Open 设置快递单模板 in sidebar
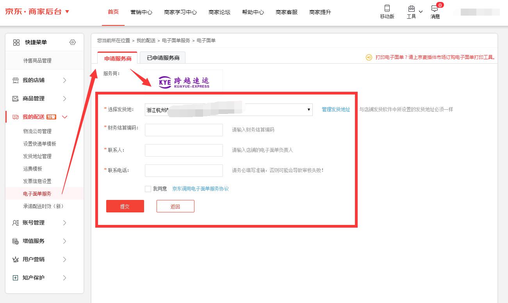This screenshot has height=303, width=508. click(x=40, y=144)
